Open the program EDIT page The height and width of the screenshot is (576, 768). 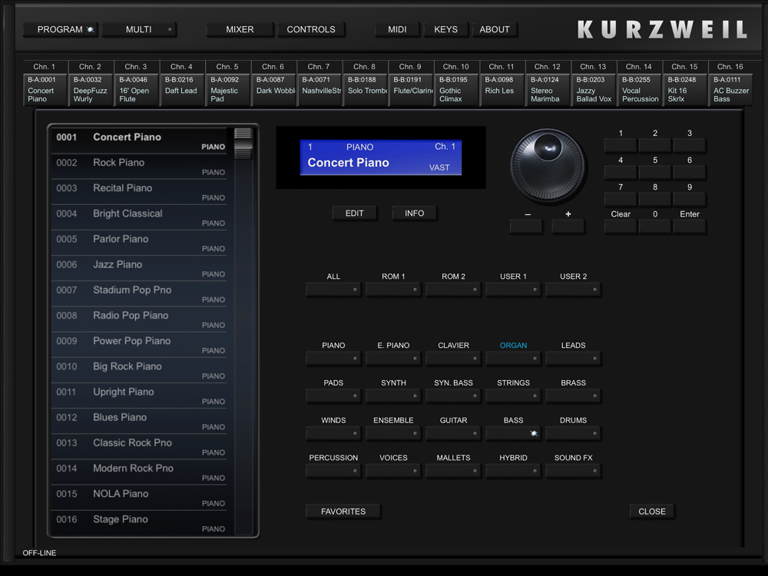tap(355, 213)
